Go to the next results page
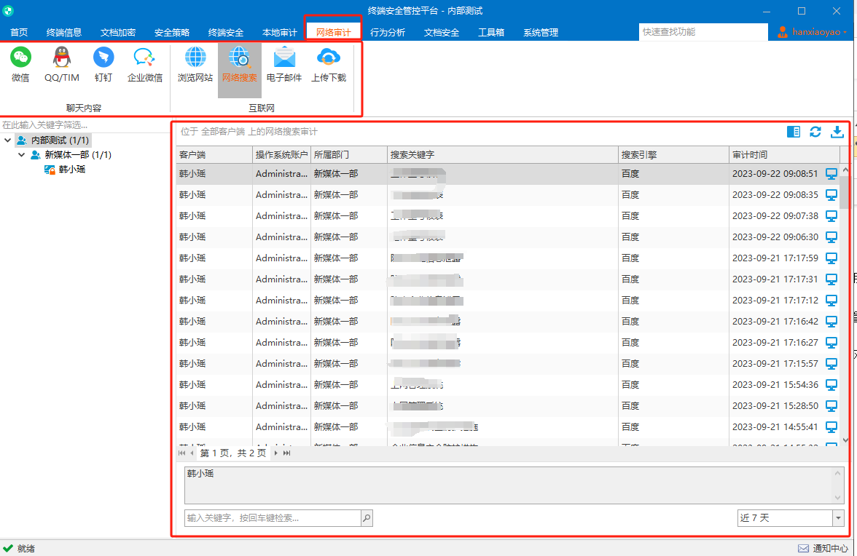The width and height of the screenshot is (857, 556). tap(276, 453)
